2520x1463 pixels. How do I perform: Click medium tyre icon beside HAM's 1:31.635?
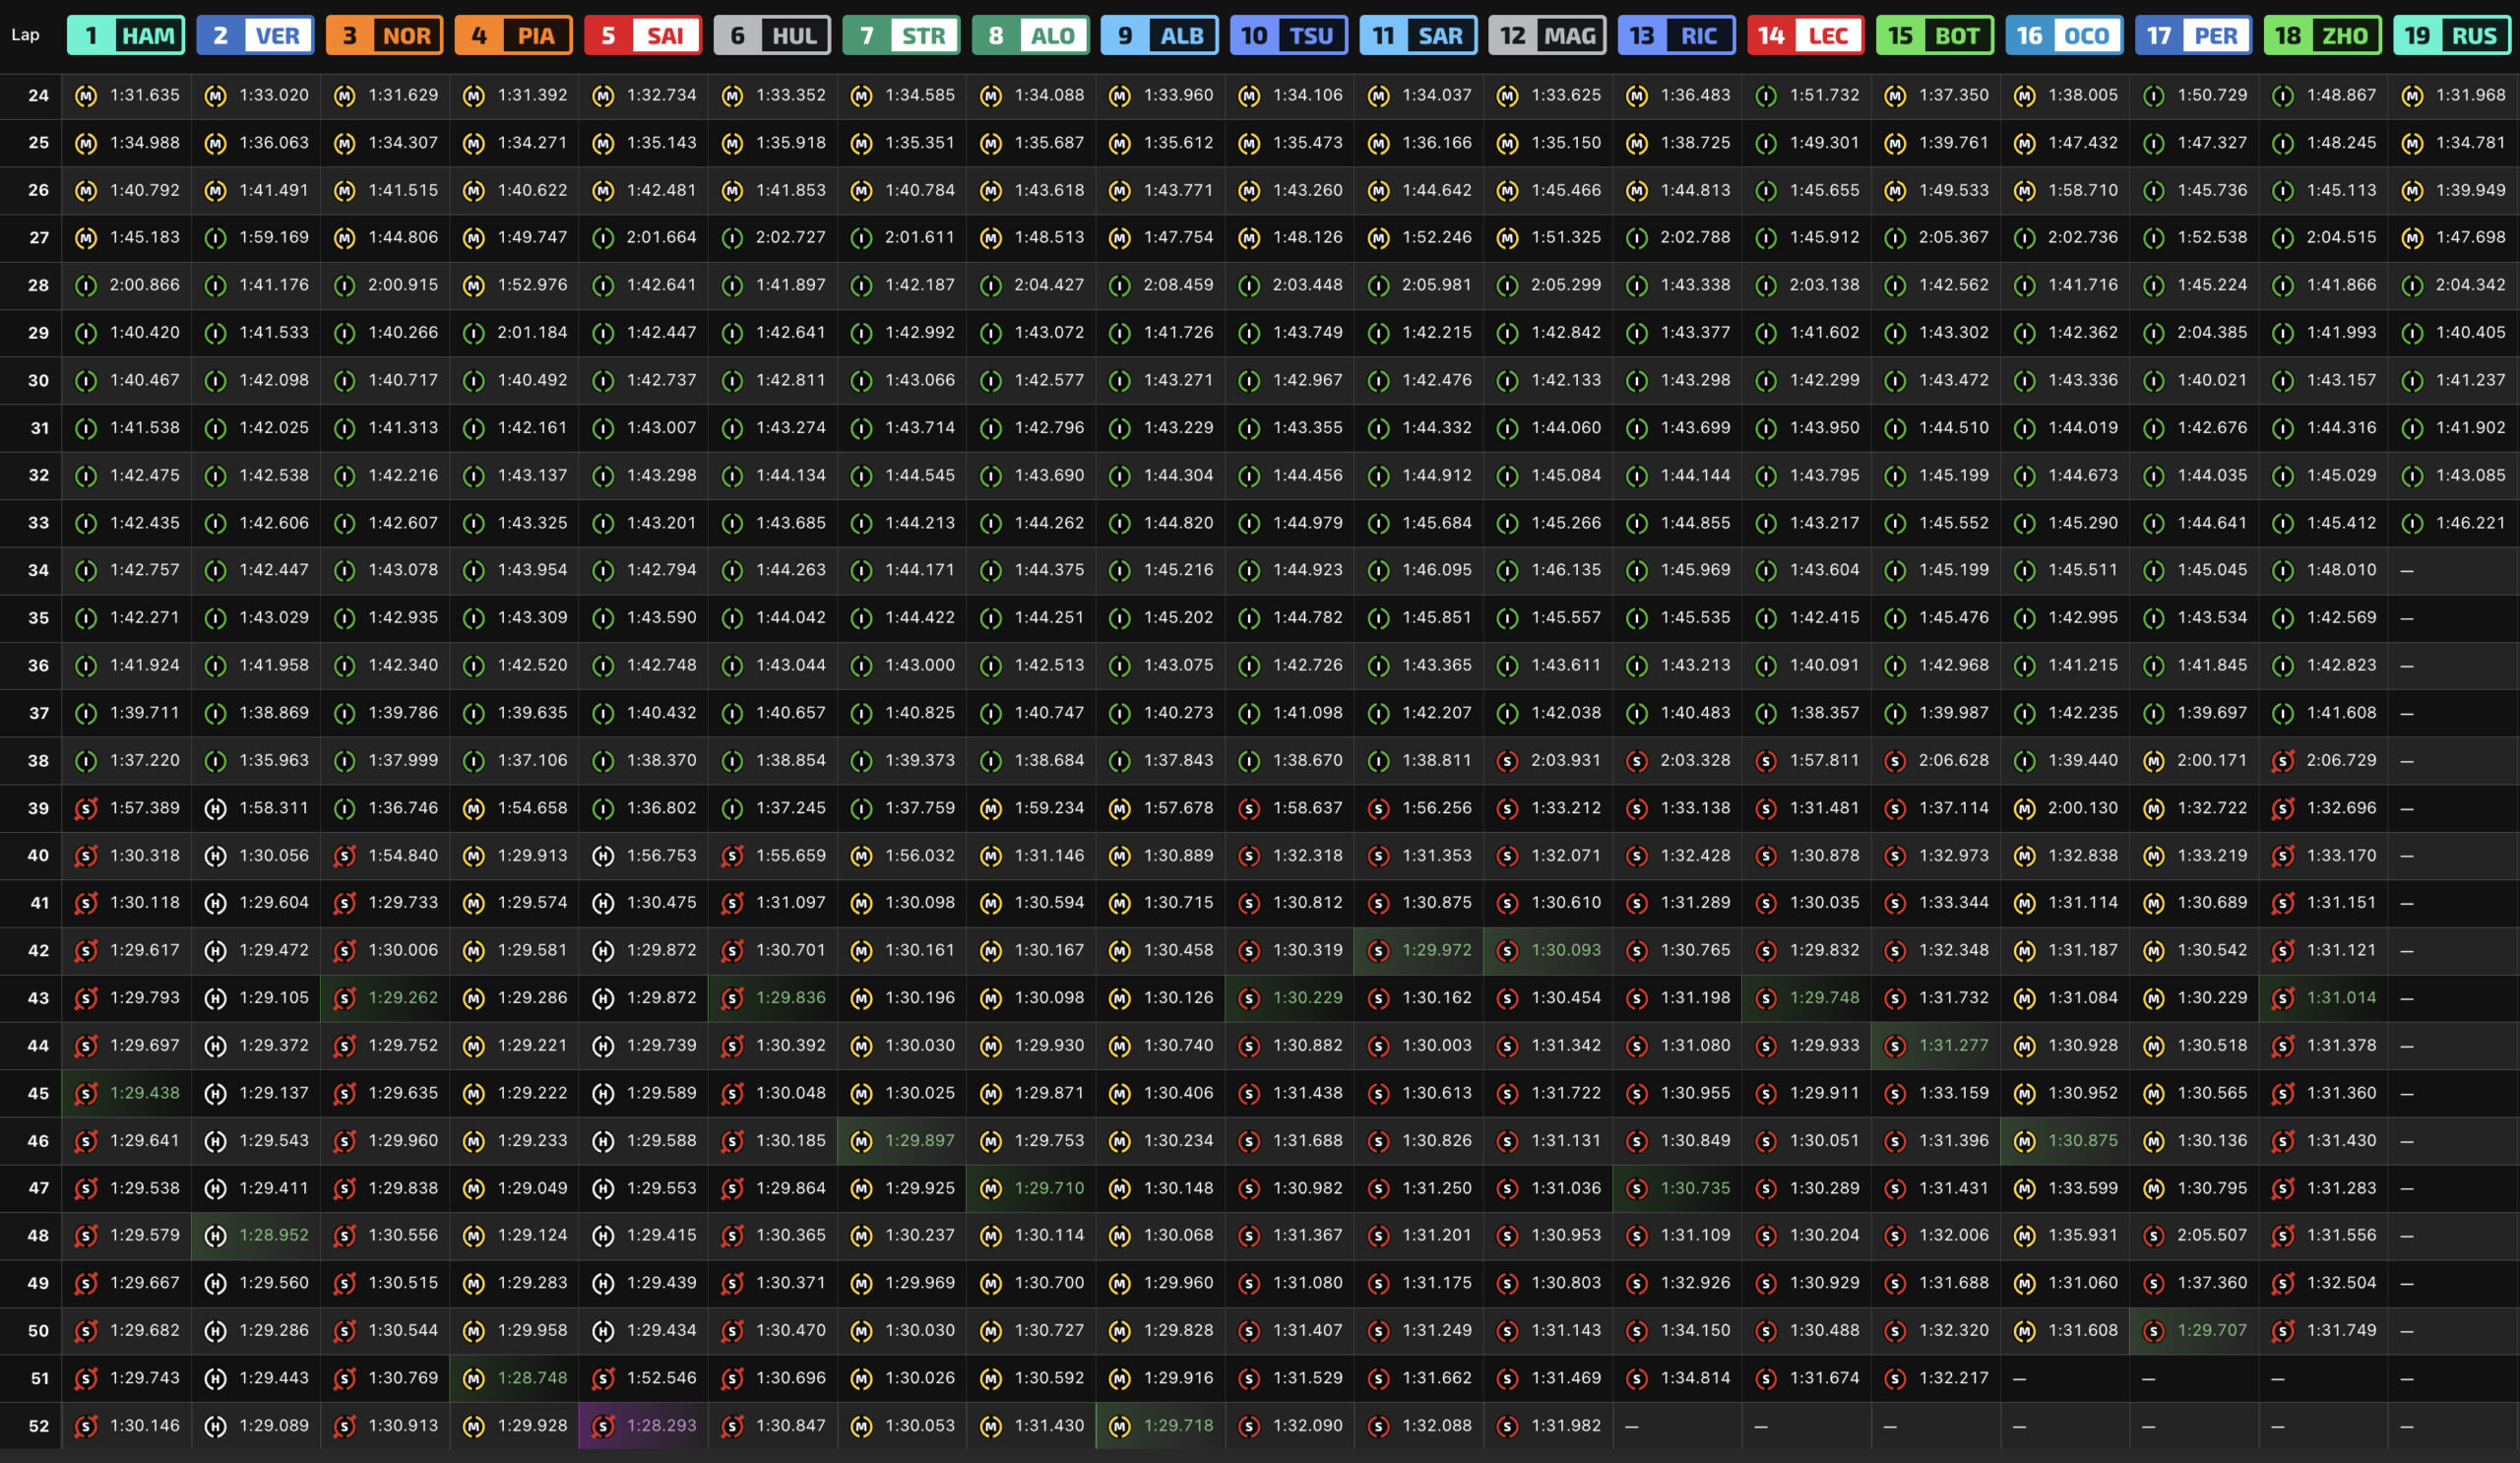click(86, 96)
